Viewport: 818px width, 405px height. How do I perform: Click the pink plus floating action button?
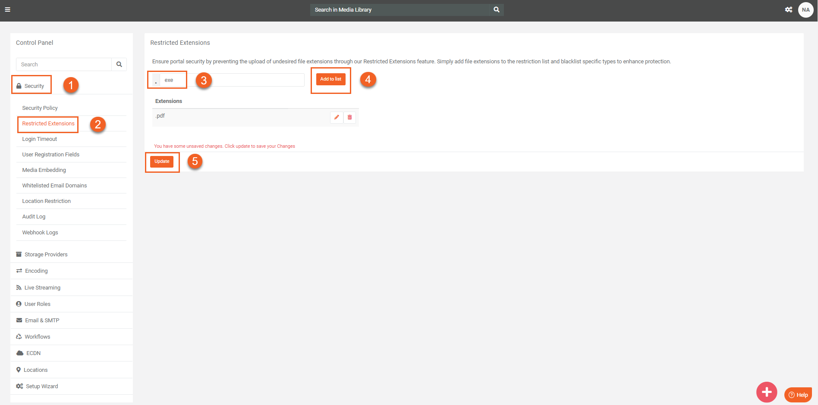pyautogui.click(x=767, y=392)
